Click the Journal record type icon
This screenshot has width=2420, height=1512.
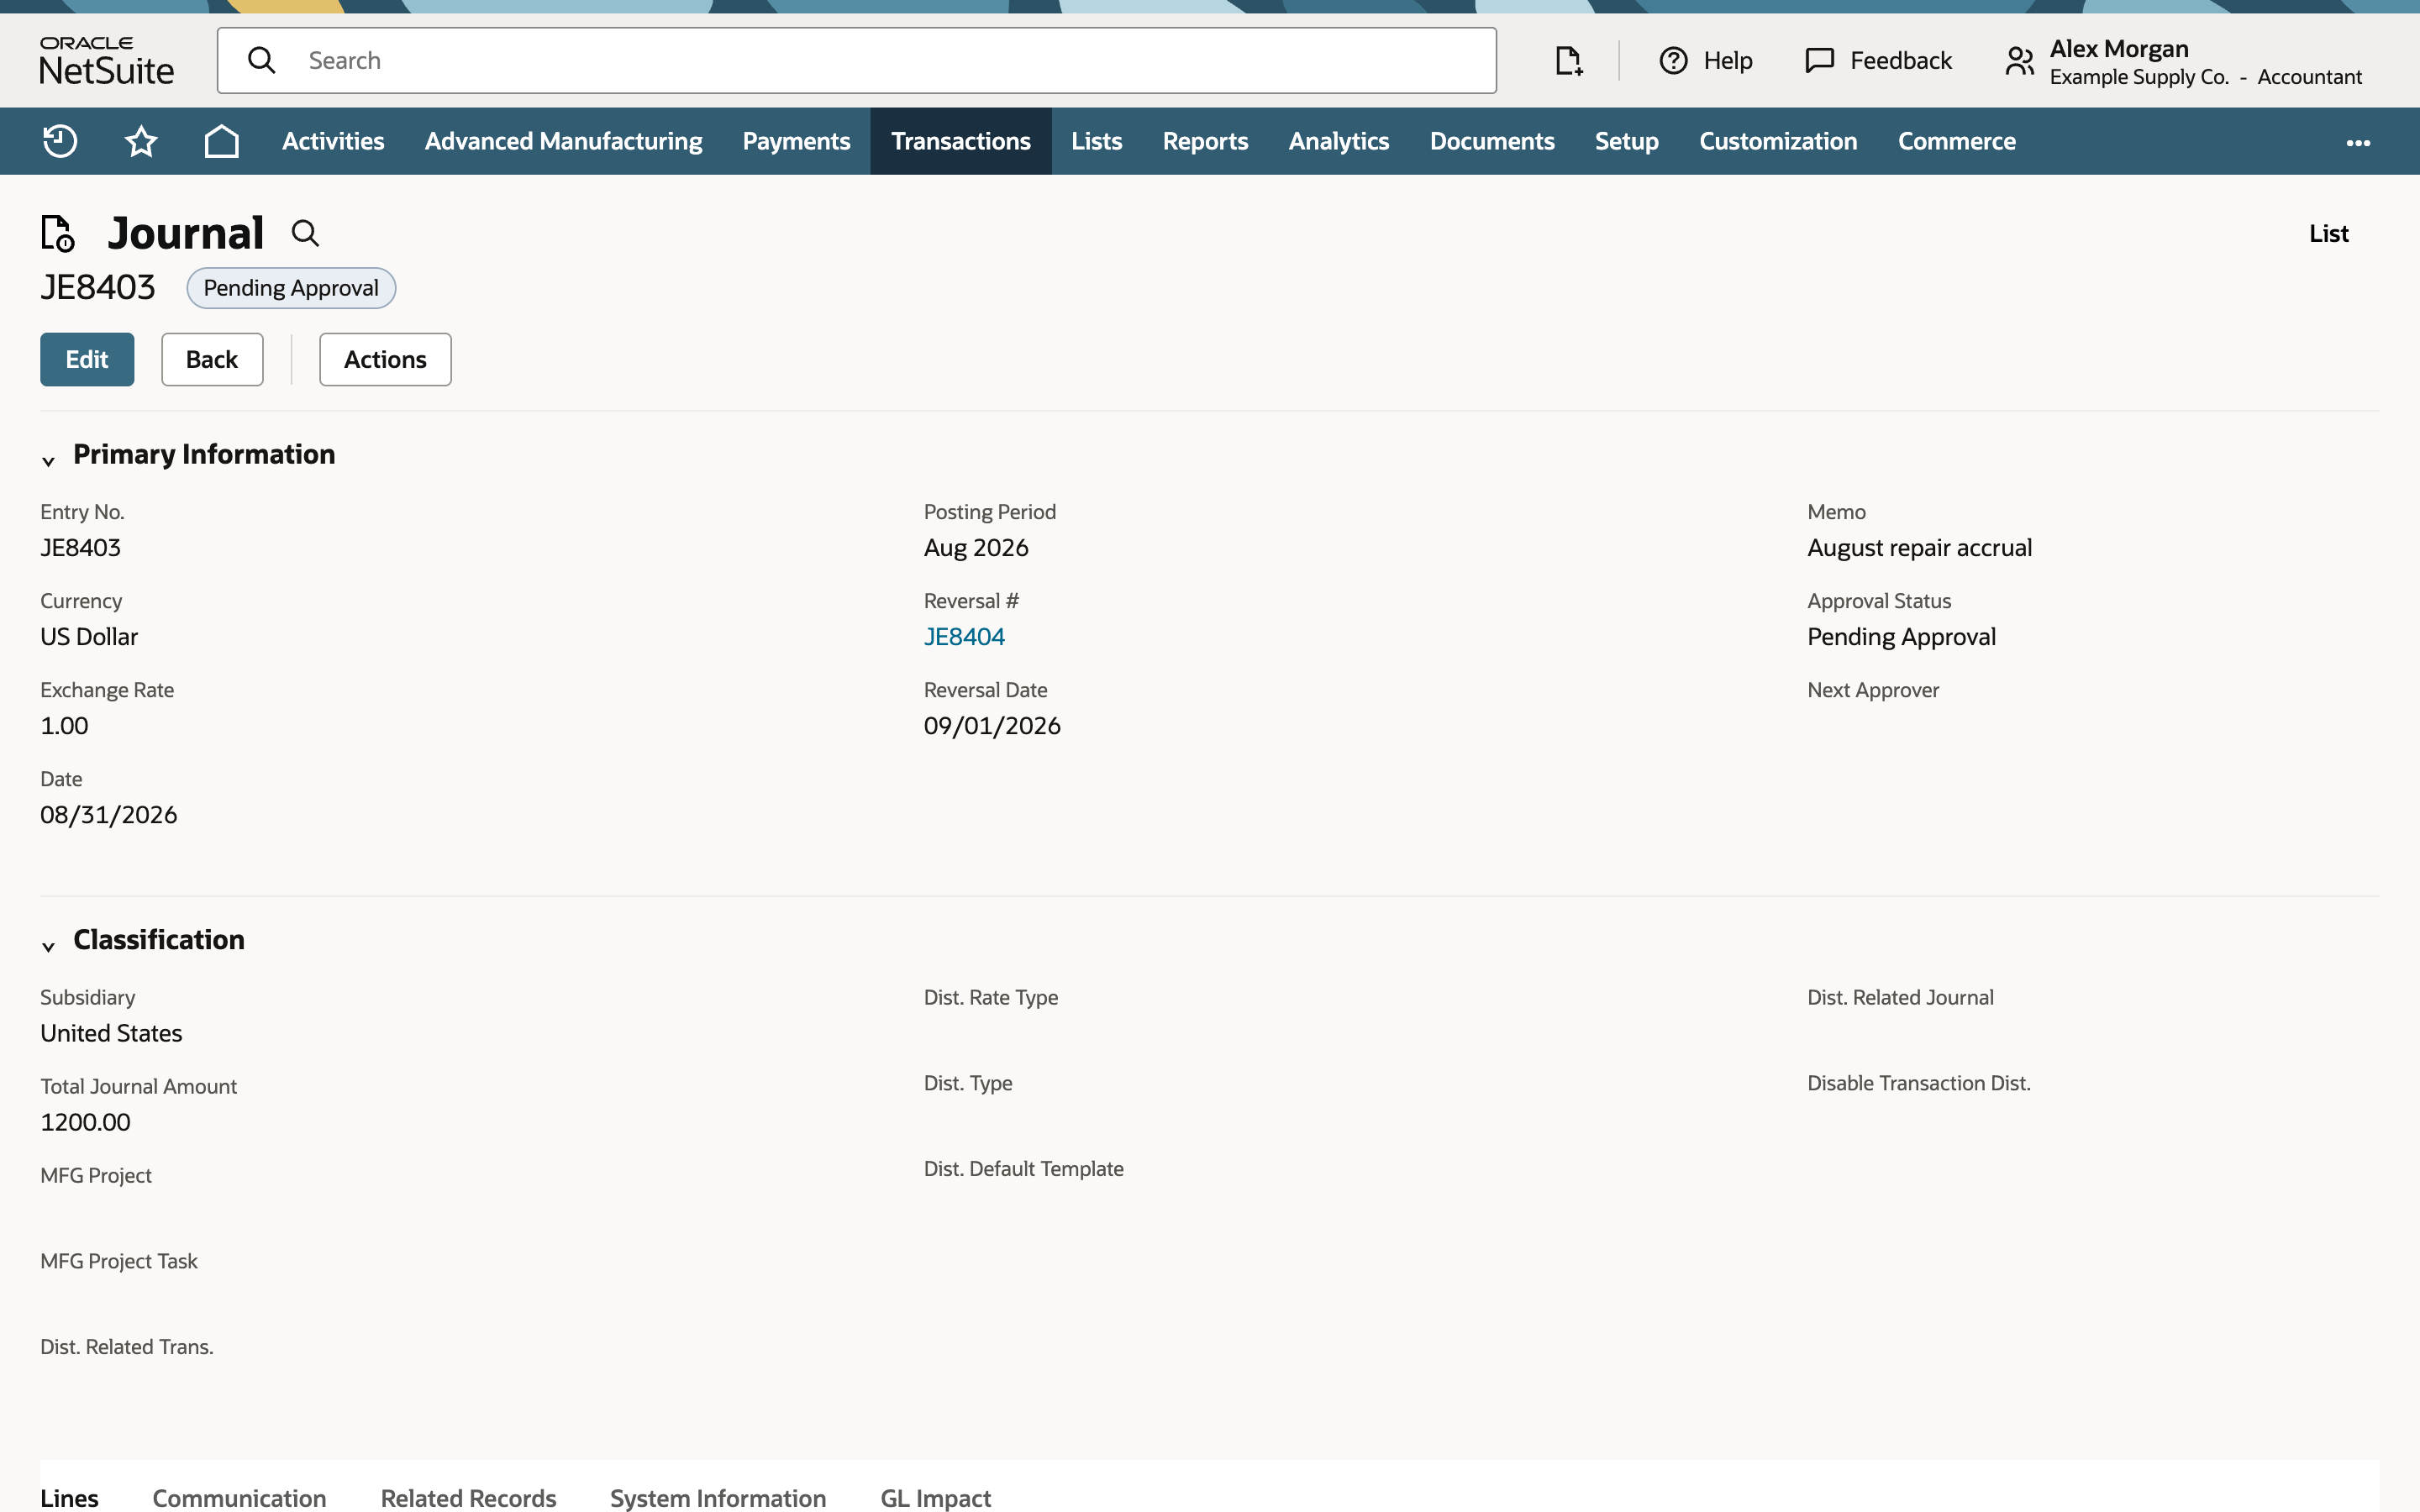(x=58, y=233)
